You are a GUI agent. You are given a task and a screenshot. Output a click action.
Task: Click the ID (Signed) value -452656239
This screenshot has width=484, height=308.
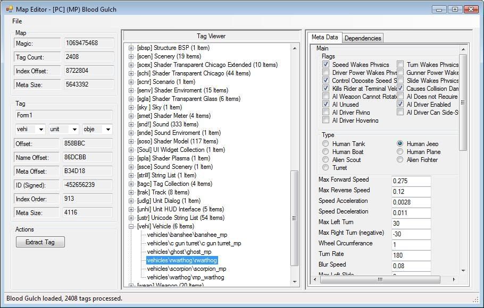(x=87, y=185)
